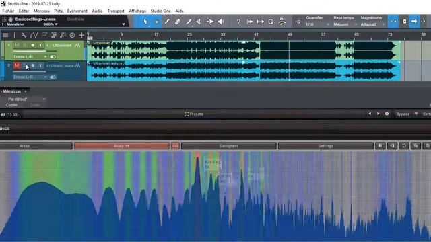This screenshot has width=431, height=242.
Task: Click the wrench track options icon
Action: pos(24,35)
